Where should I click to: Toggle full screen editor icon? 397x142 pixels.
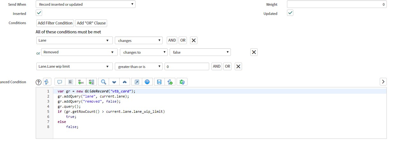[136, 82]
